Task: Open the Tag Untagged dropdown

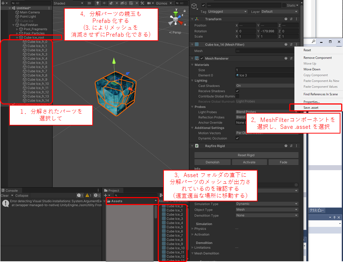Action: [x=227, y=12]
